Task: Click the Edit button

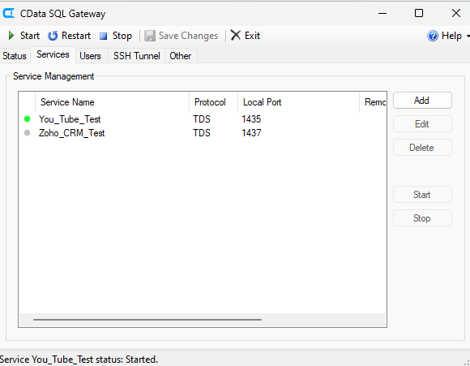Action: pyautogui.click(x=422, y=123)
